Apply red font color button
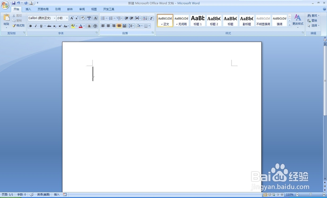This screenshot has width=327, height=198. click(81, 26)
